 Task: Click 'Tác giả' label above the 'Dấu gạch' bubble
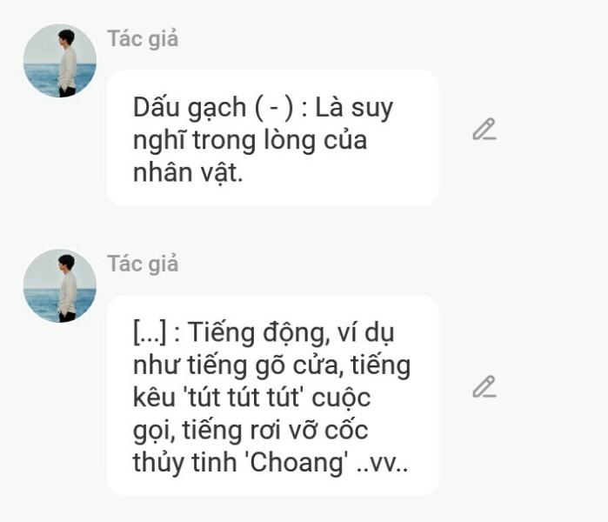pyautogui.click(x=143, y=39)
